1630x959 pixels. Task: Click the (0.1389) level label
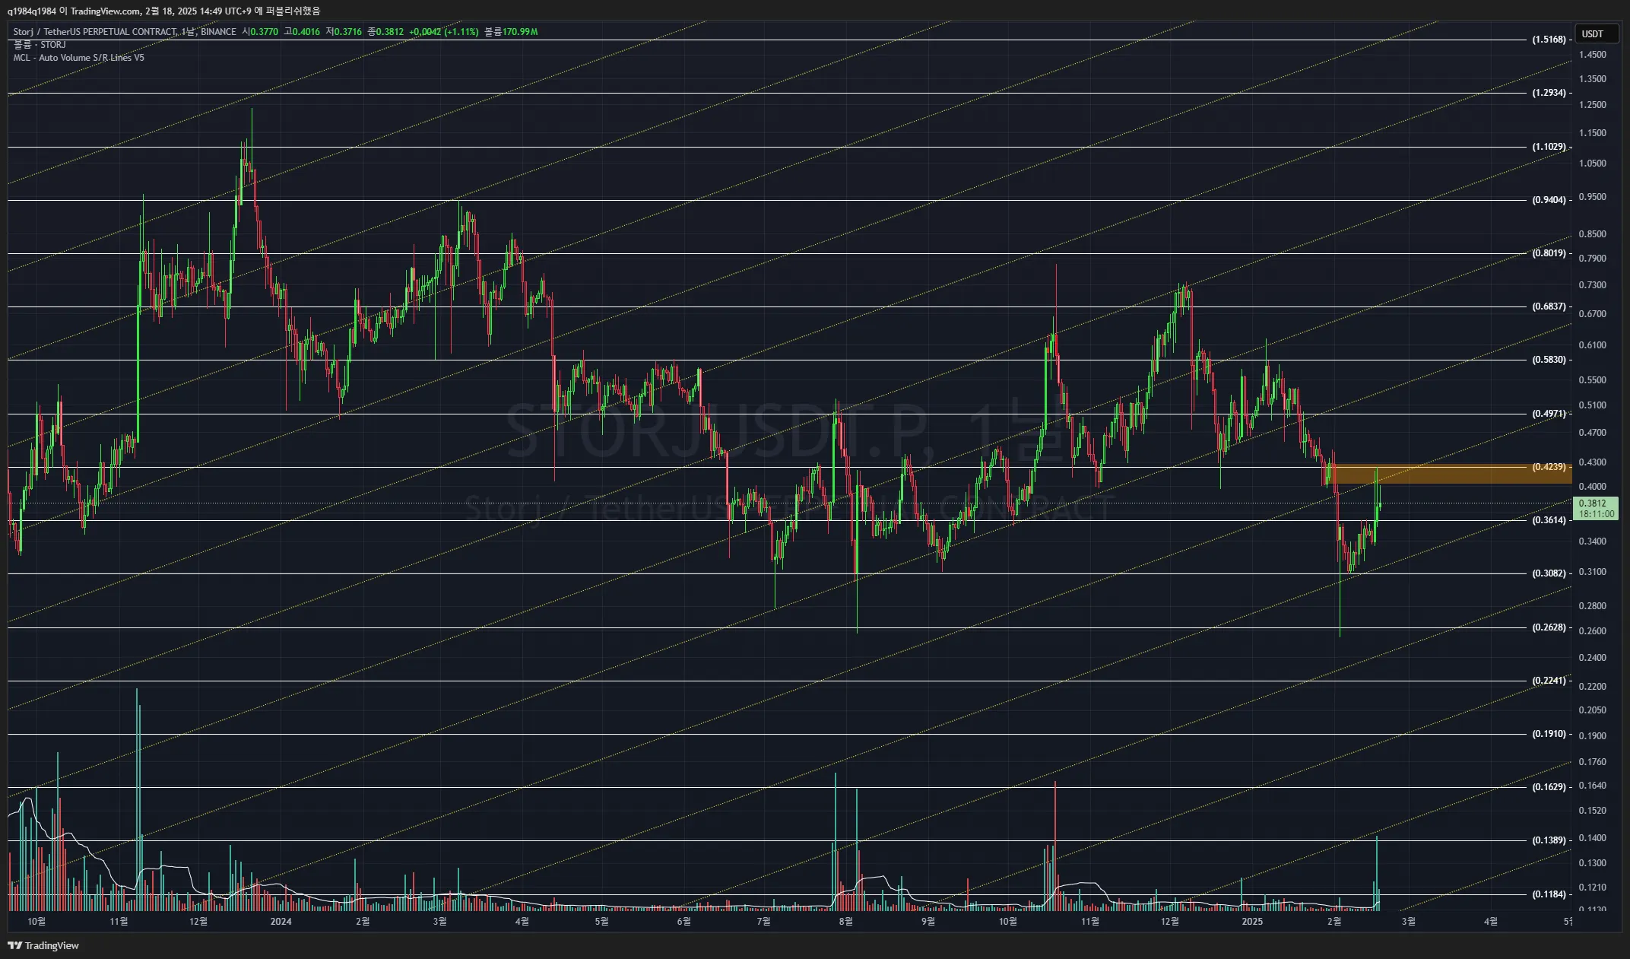(x=1549, y=840)
